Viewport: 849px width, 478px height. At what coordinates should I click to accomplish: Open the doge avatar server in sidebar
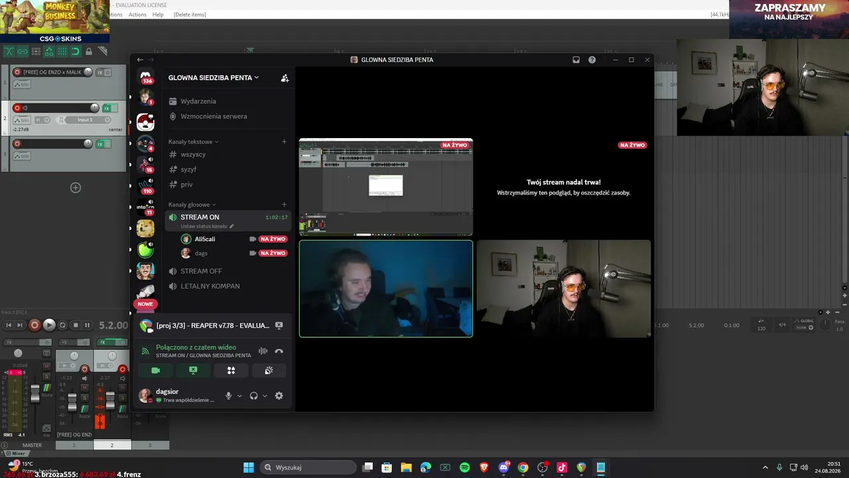(145, 228)
